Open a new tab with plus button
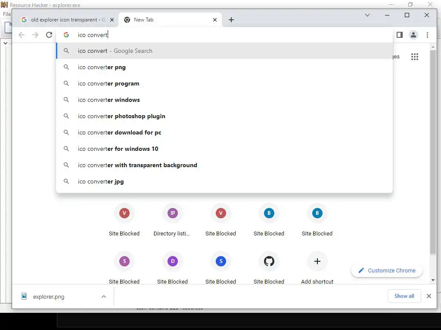 pyautogui.click(x=231, y=20)
